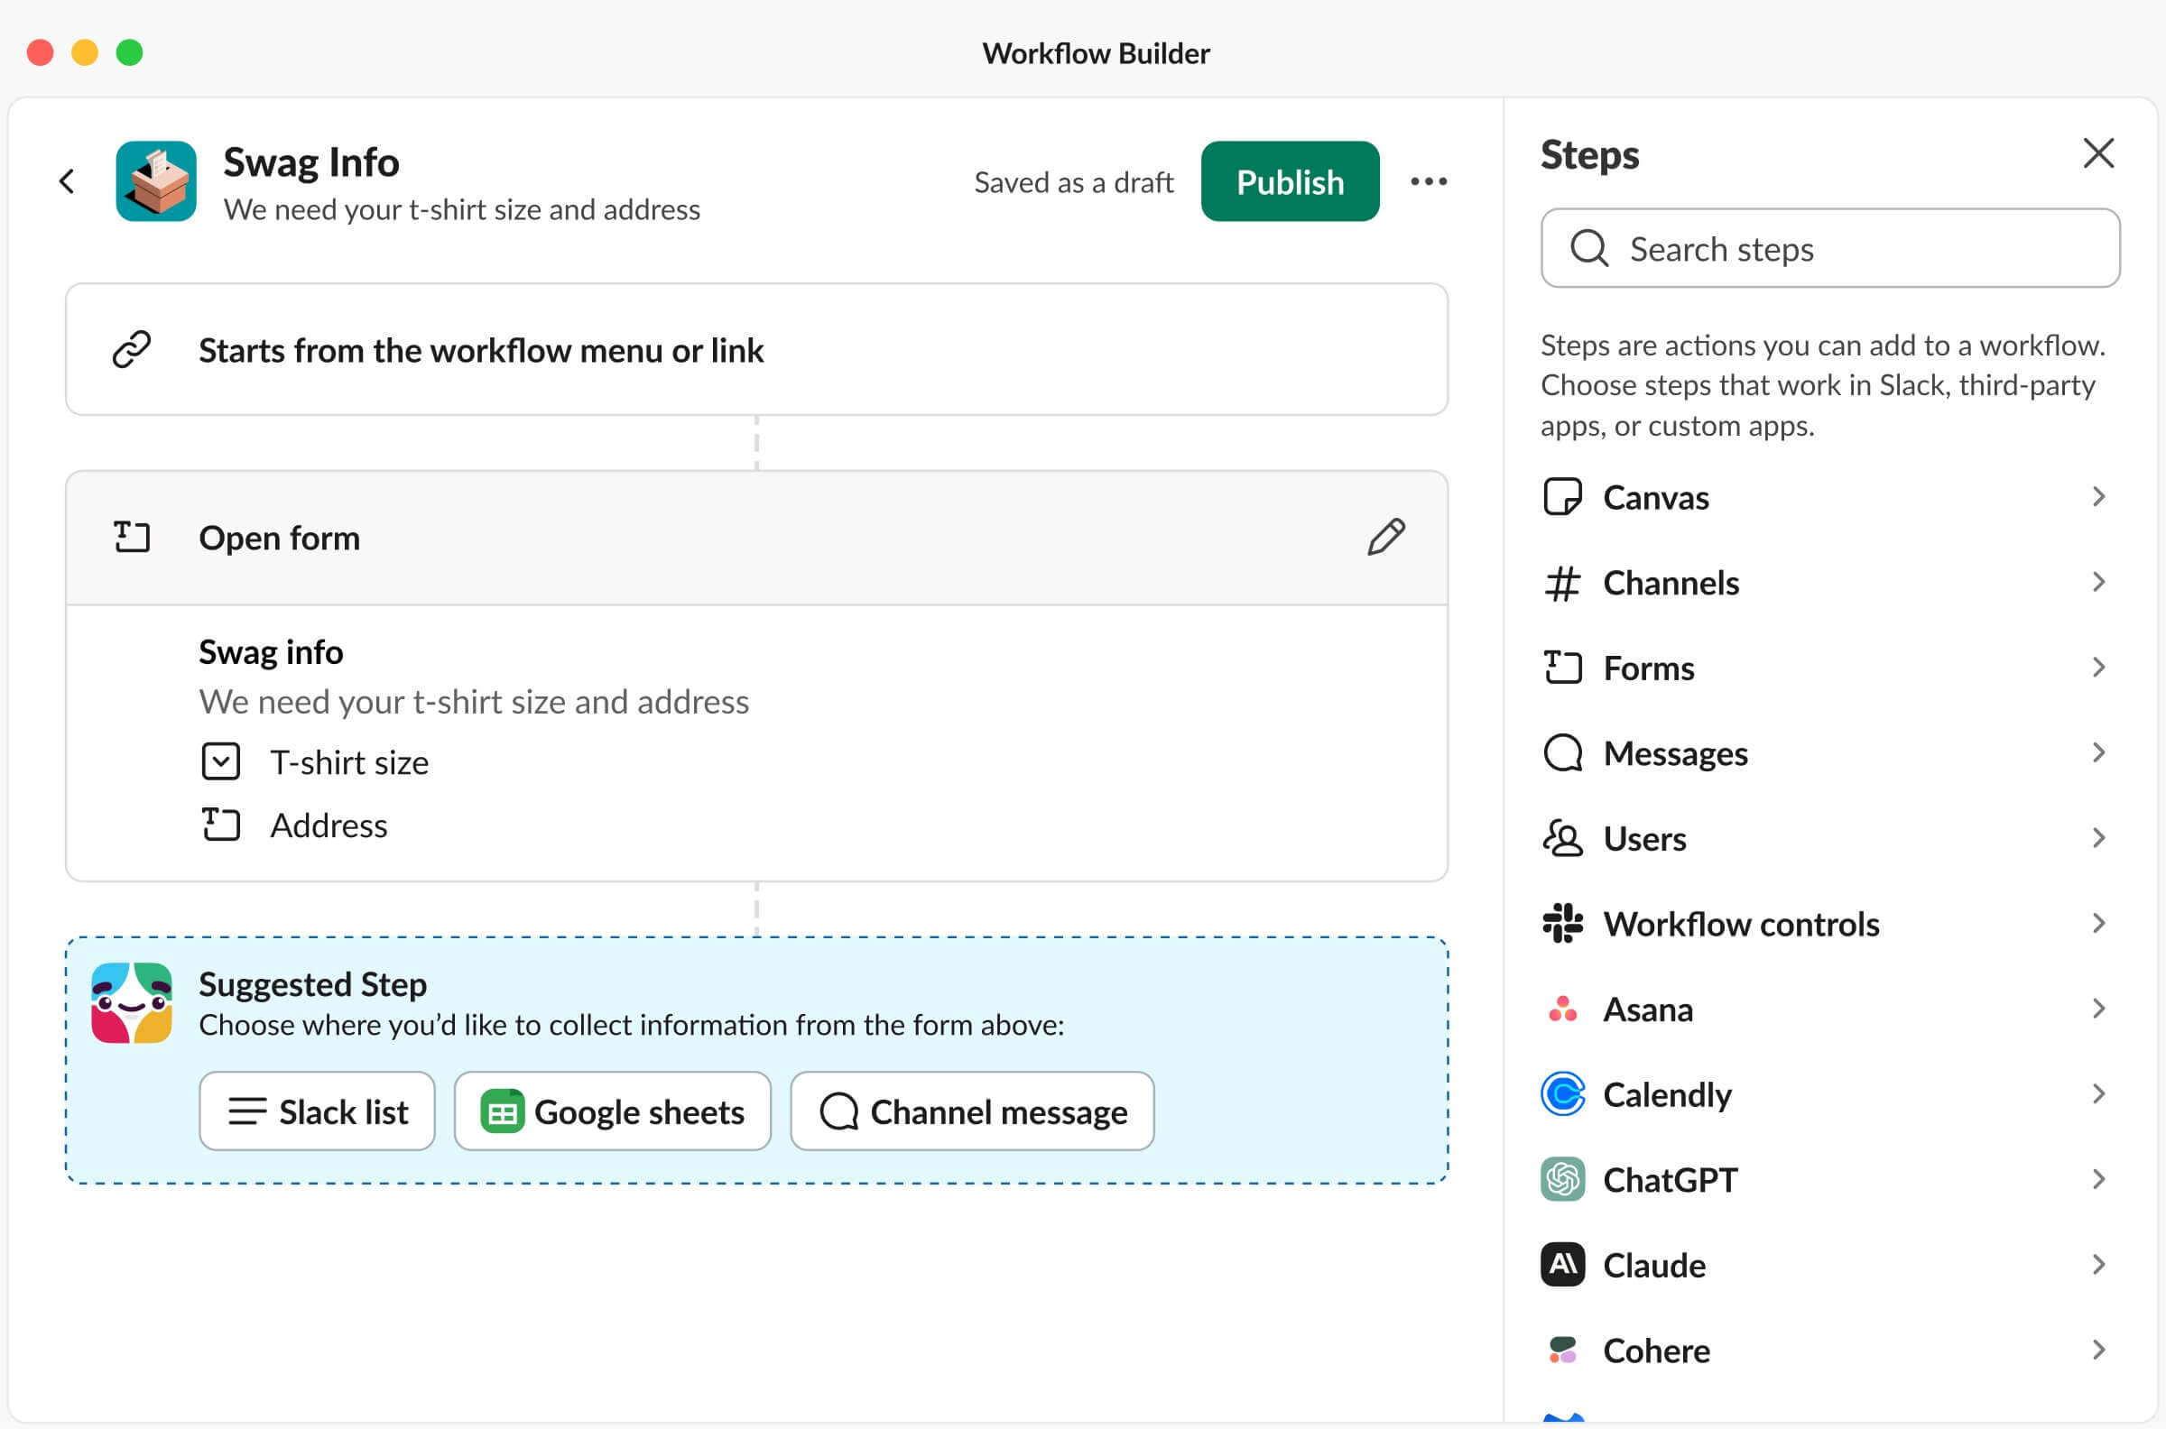This screenshot has width=2166, height=1429.
Task: Choose the Slack list suggestion
Action: pos(317,1111)
